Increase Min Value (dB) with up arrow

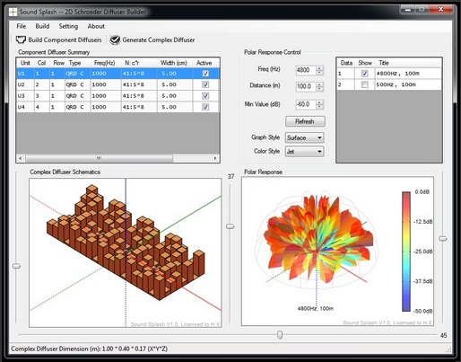click(319, 102)
